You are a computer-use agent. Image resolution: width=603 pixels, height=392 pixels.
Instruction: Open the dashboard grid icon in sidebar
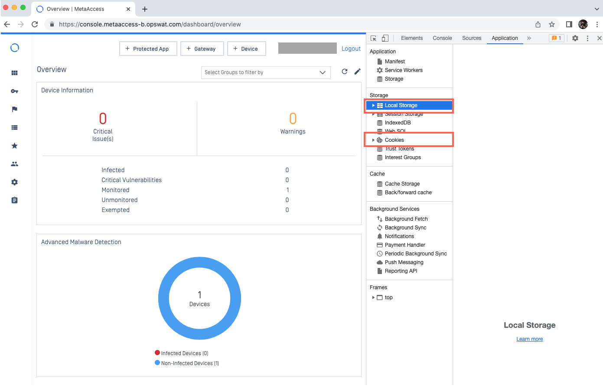coord(15,73)
